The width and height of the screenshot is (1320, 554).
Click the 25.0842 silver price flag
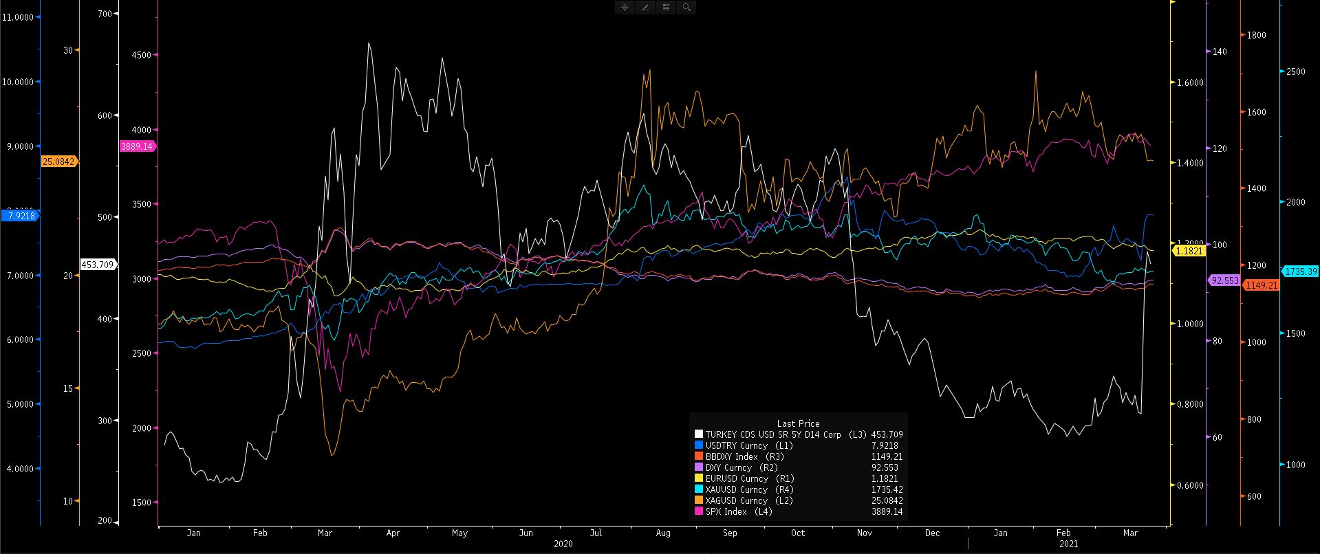tap(59, 162)
